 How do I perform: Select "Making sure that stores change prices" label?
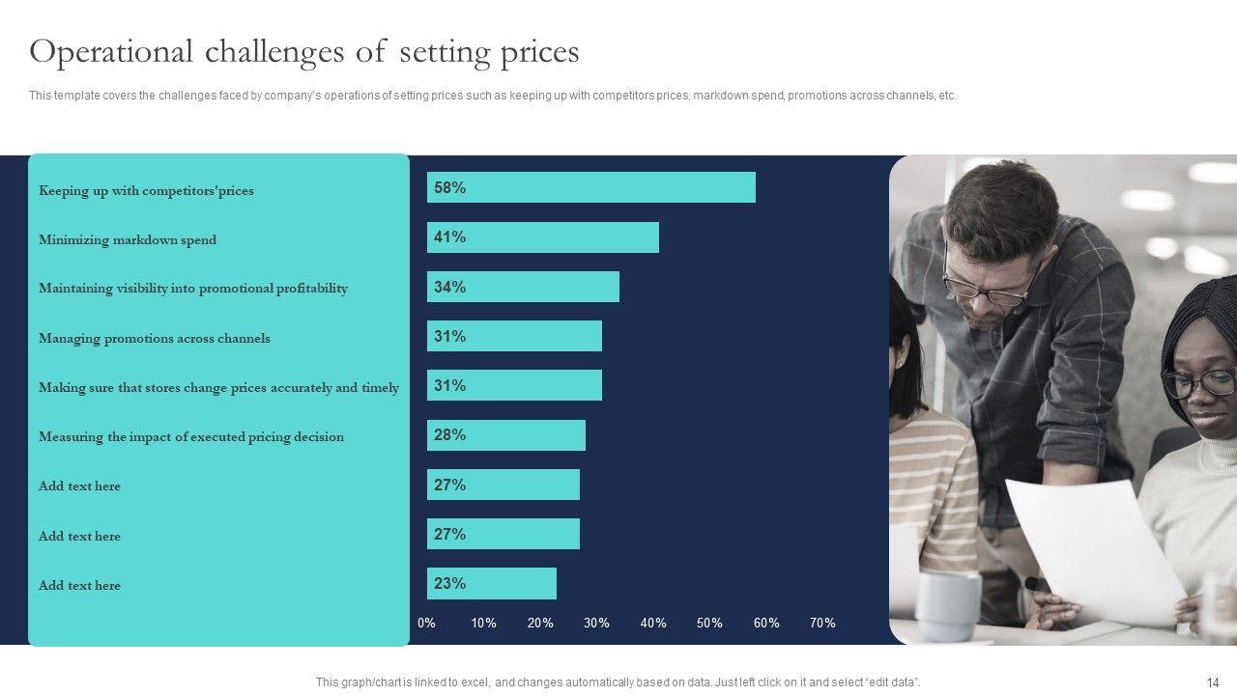coord(218,387)
